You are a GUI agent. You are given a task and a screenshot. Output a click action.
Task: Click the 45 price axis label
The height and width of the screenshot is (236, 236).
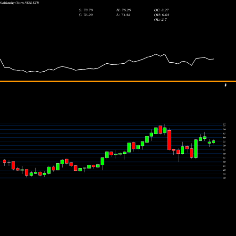coord(224,166)
